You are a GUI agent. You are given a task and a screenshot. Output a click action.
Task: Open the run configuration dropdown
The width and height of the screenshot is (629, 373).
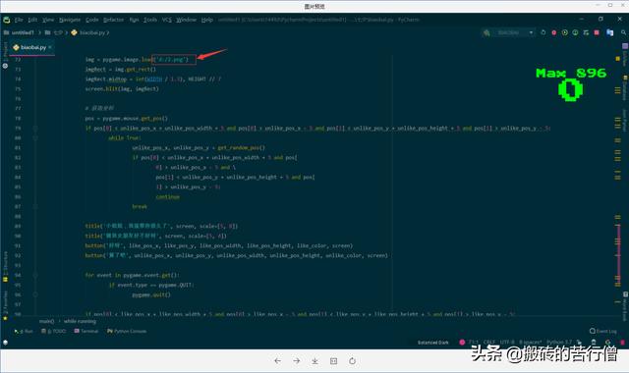click(x=515, y=32)
